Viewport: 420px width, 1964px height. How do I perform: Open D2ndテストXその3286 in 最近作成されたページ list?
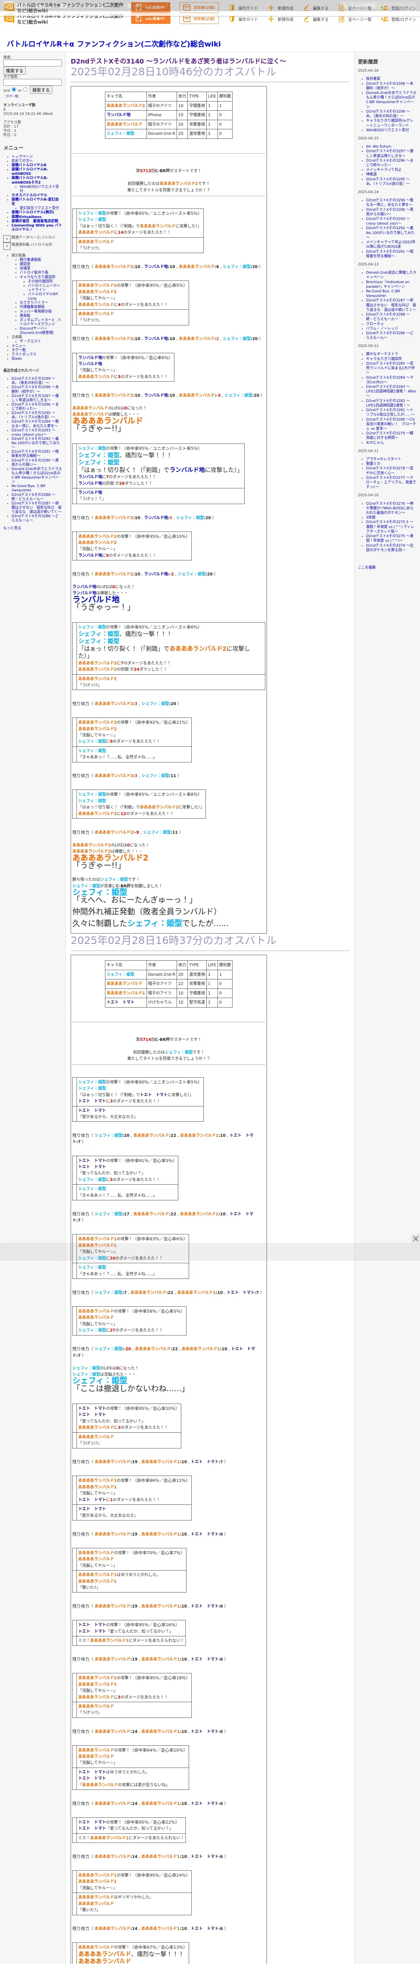click(x=34, y=518)
